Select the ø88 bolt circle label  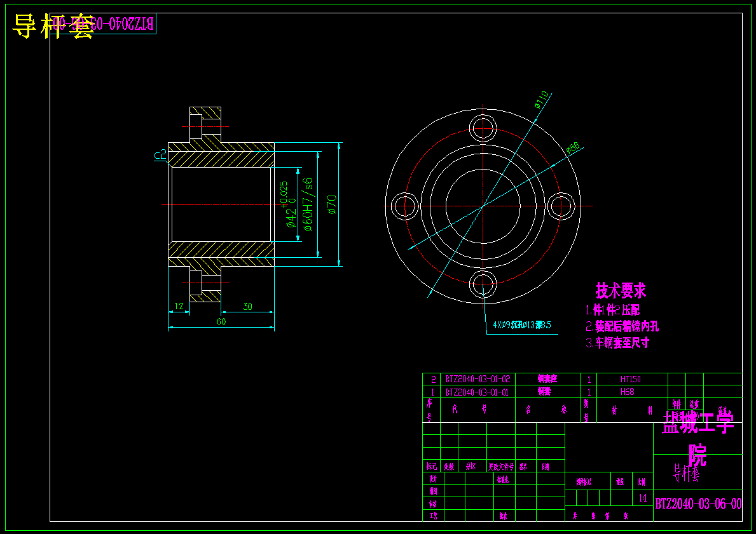pyautogui.click(x=573, y=148)
